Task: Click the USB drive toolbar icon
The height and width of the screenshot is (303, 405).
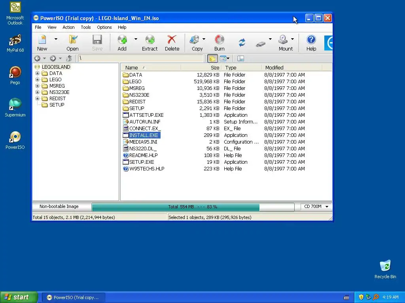Action: (260, 44)
